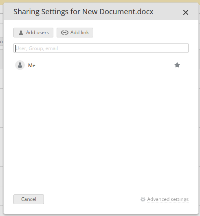Open the Add users option

[33, 33]
